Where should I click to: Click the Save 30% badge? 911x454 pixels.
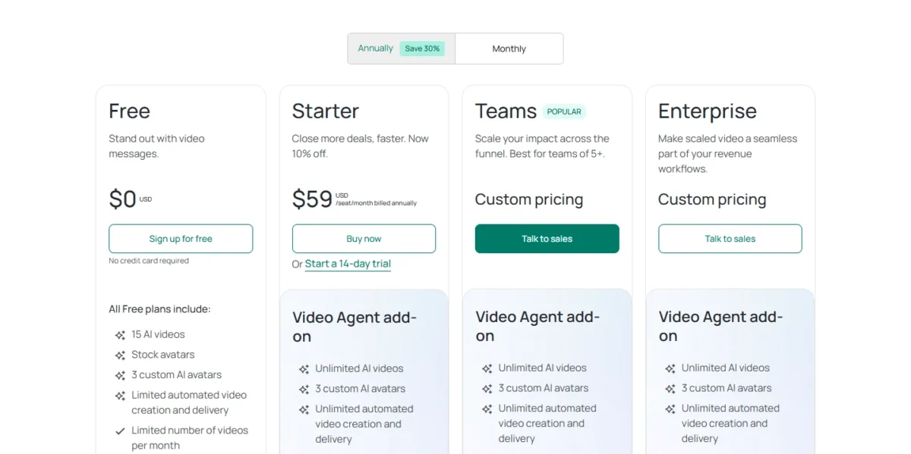pyautogui.click(x=422, y=49)
